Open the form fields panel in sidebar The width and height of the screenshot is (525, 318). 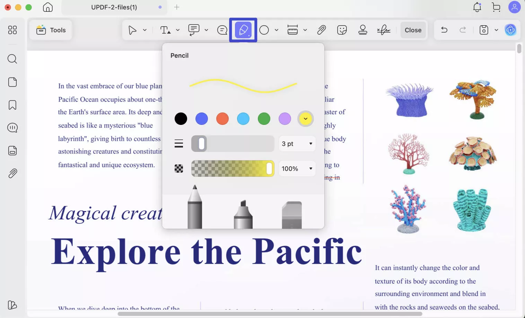[12, 151]
